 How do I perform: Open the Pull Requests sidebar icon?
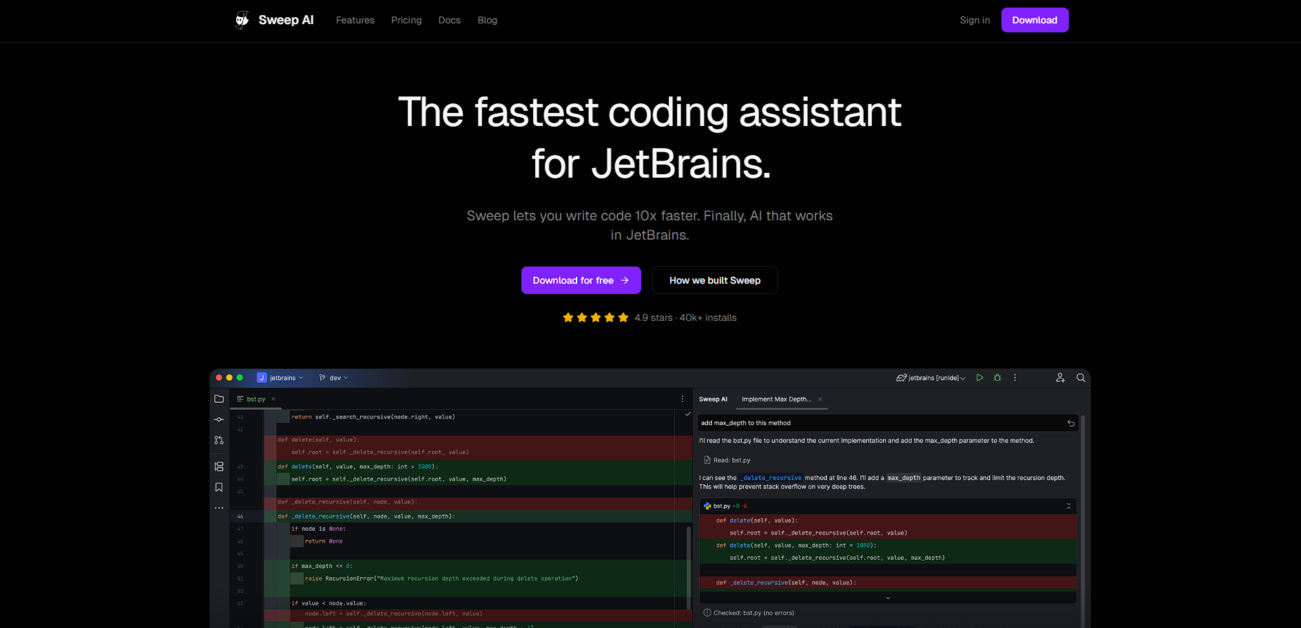[x=219, y=440]
